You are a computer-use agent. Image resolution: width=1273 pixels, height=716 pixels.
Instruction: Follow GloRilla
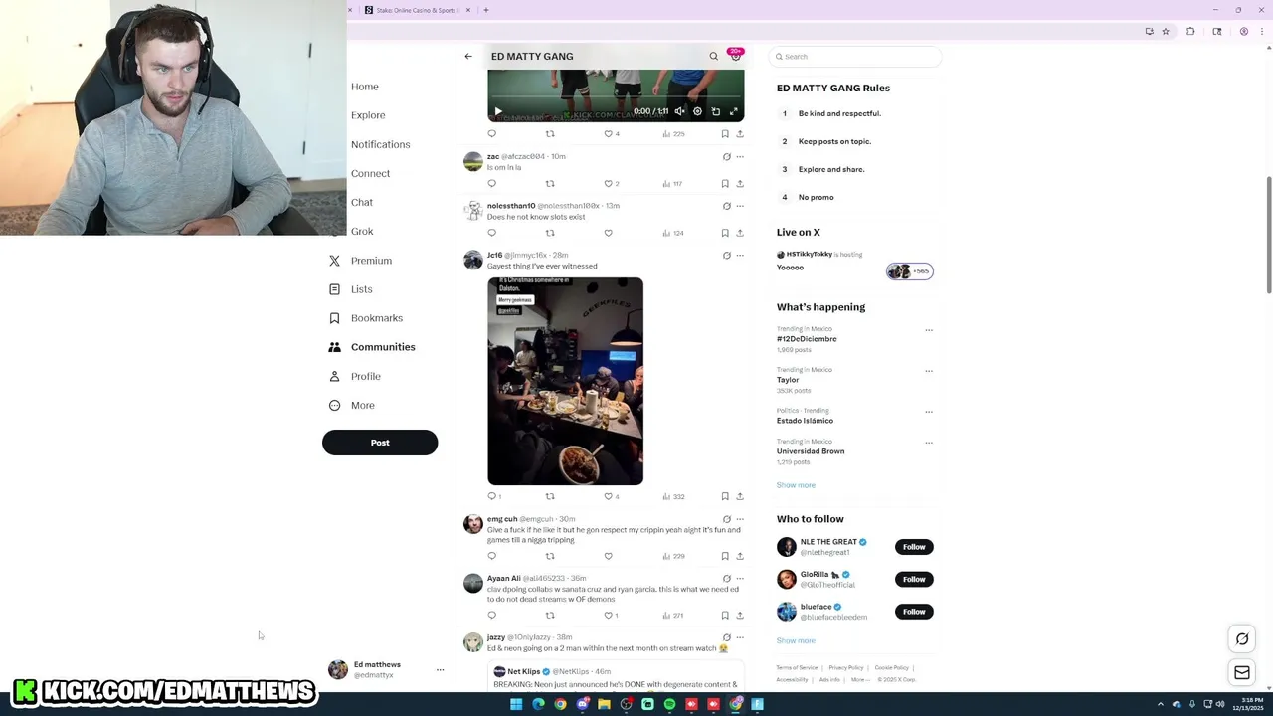click(914, 579)
